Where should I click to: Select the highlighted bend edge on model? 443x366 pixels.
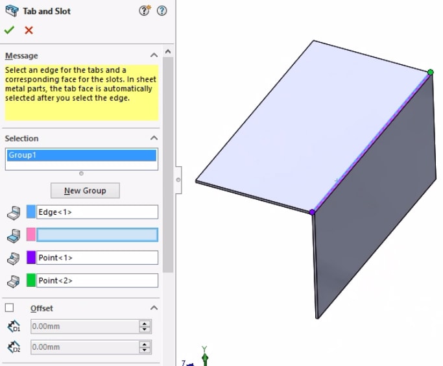point(371,142)
